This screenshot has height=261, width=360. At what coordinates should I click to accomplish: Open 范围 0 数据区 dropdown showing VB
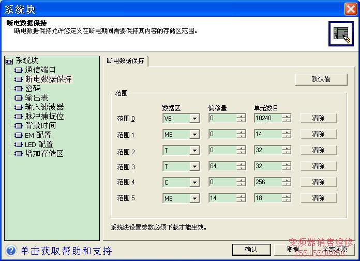tap(194, 119)
